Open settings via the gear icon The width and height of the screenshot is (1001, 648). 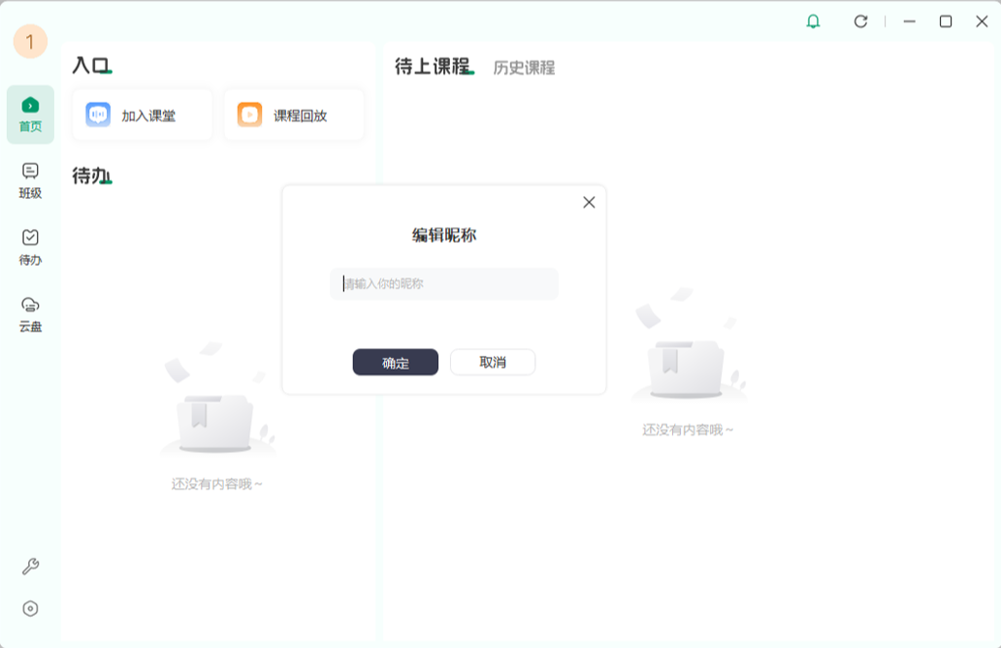pyautogui.click(x=30, y=607)
